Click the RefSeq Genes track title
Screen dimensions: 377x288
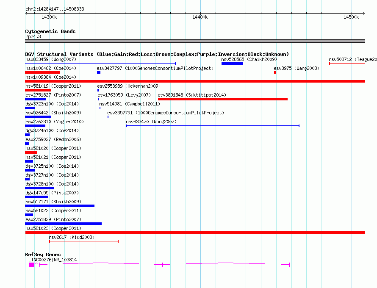pos(43,255)
